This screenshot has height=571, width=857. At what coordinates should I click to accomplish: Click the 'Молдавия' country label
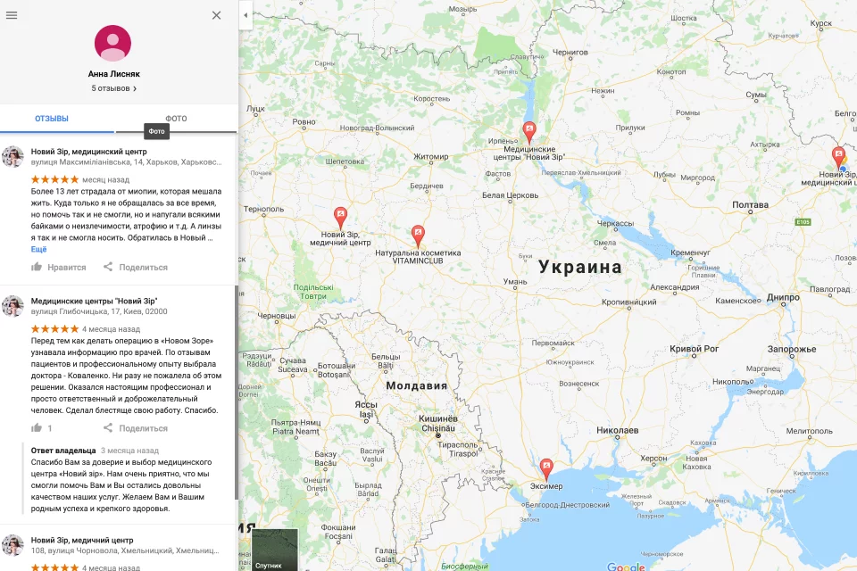[x=417, y=385]
